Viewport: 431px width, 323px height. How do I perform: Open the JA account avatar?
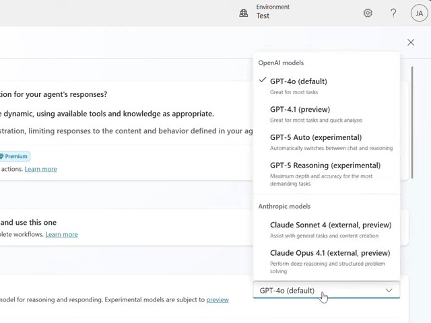click(x=419, y=13)
